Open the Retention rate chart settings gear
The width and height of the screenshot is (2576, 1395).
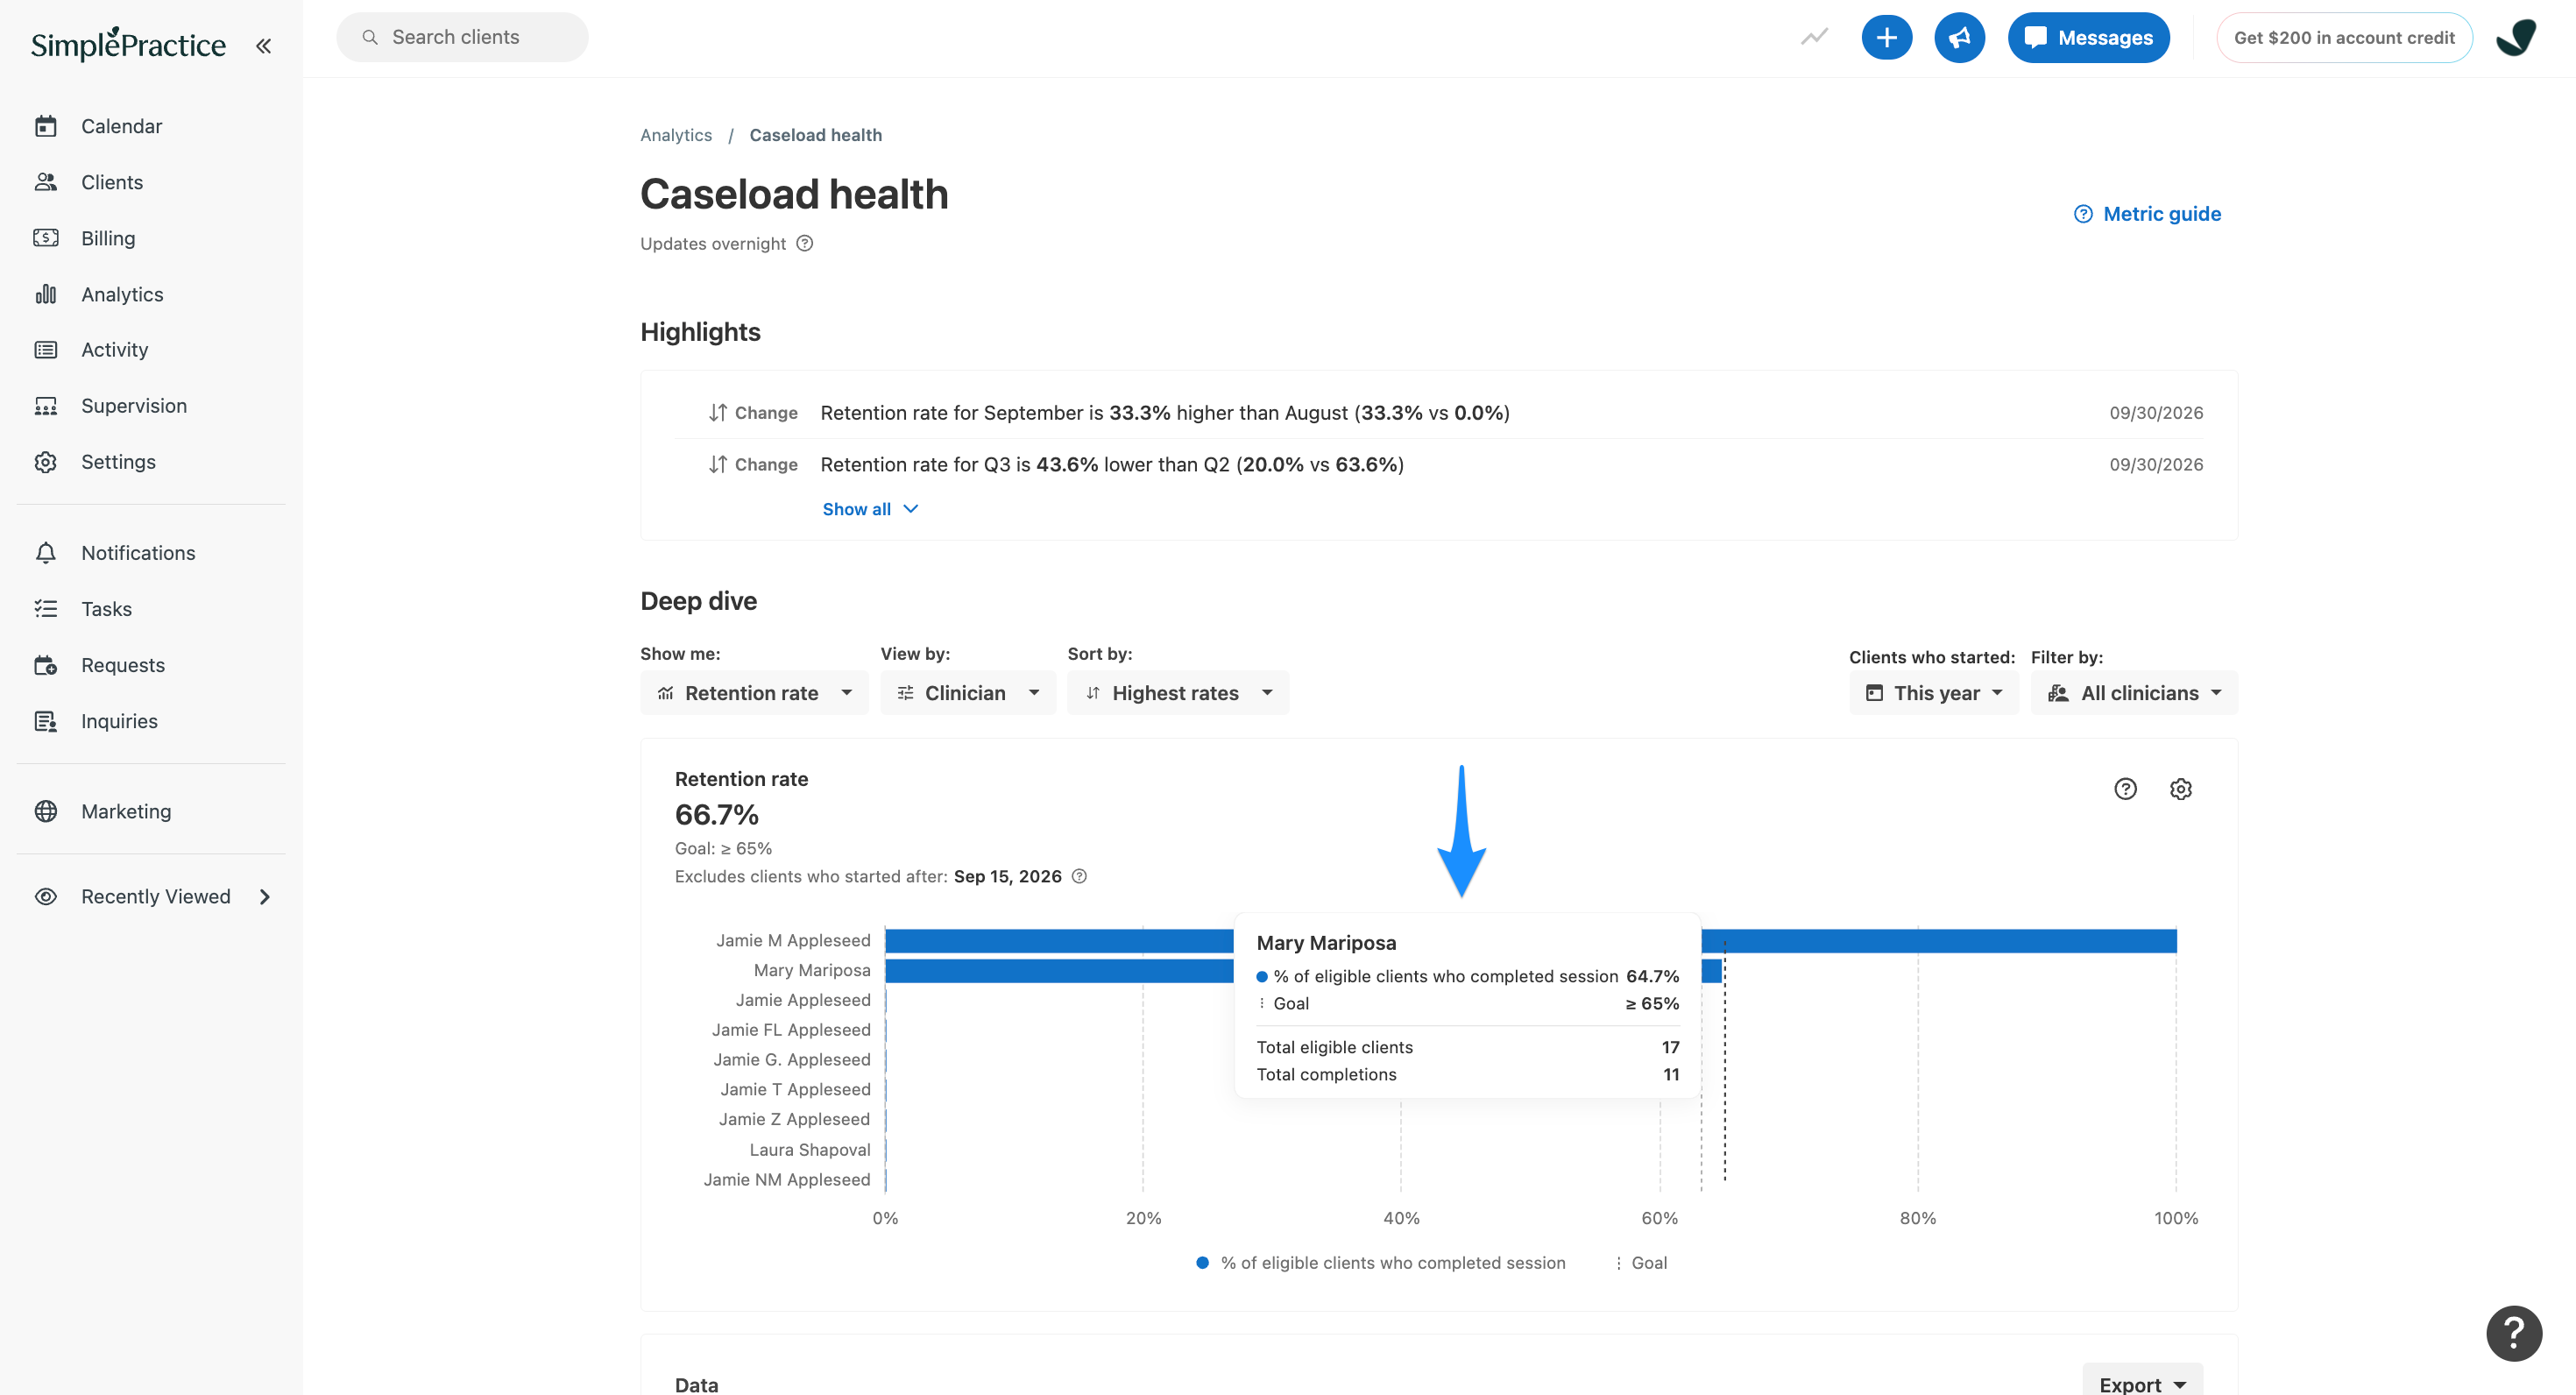pos(2181,789)
